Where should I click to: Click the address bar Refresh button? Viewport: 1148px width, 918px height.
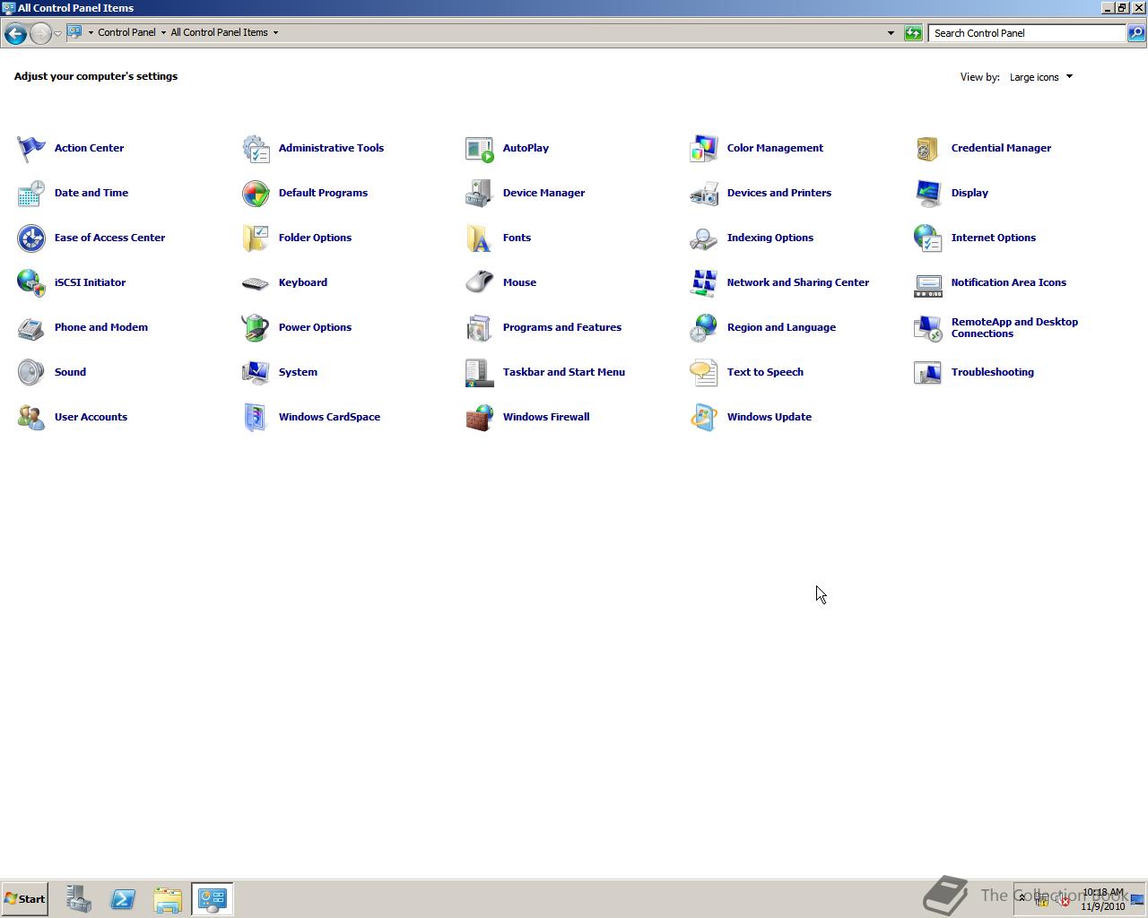coord(913,33)
